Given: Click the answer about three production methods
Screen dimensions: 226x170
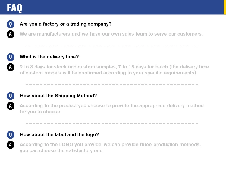Looking at the screenshot, I should (x=110, y=148).
